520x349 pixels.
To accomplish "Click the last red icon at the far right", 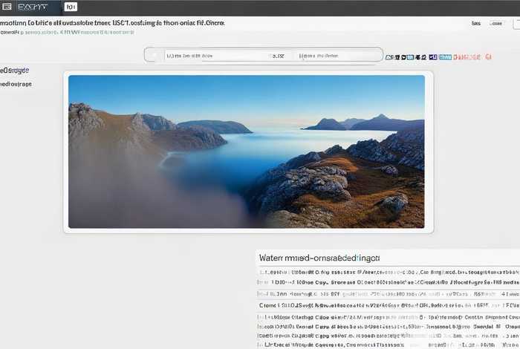I will 488,56.
